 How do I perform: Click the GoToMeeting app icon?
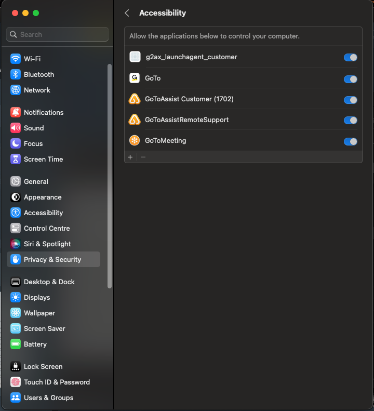pyautogui.click(x=135, y=140)
